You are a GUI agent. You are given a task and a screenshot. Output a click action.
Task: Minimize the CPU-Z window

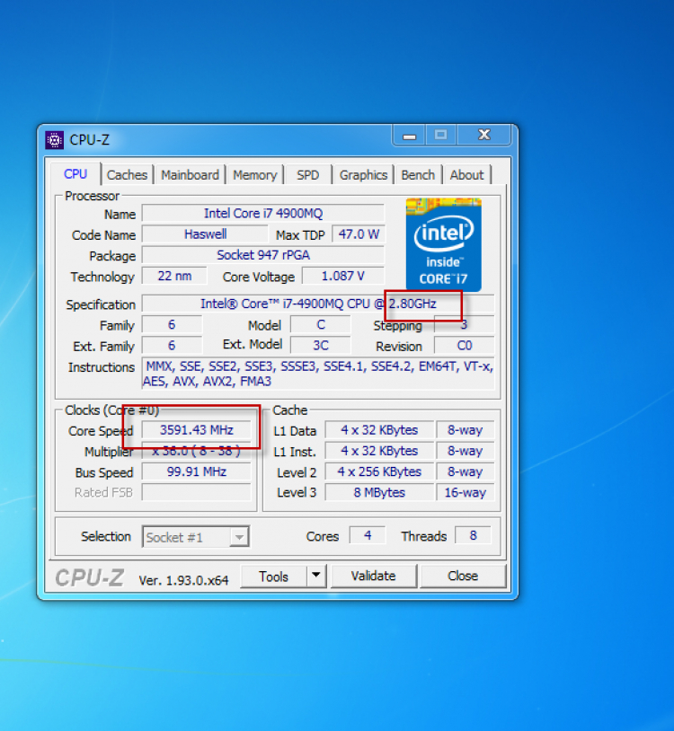[410, 136]
